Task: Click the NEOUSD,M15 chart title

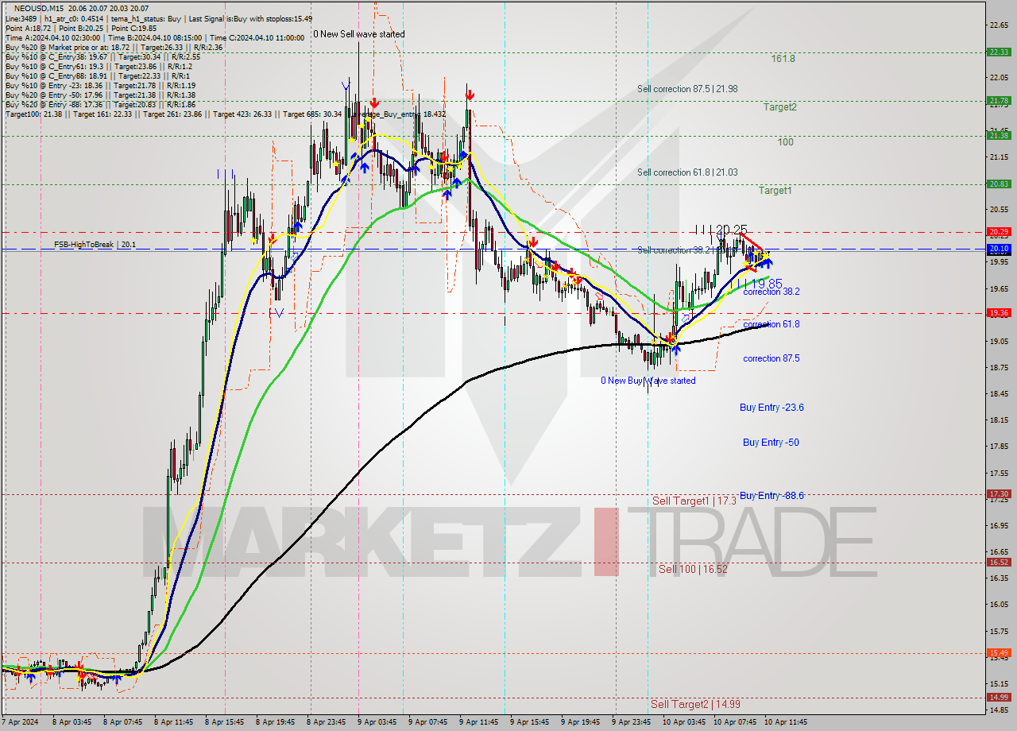Action: point(37,8)
